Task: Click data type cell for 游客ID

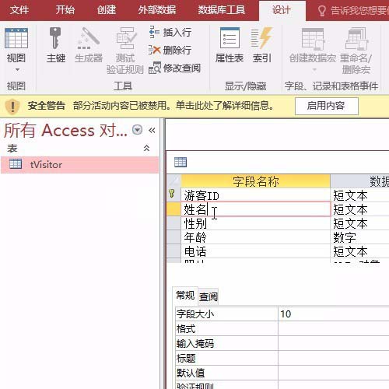Action: [x=359, y=195]
